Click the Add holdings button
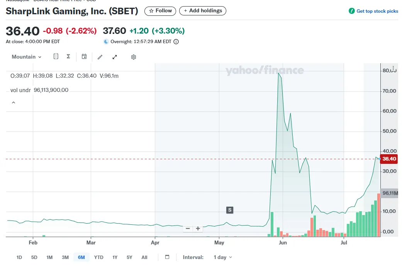 click(203, 11)
